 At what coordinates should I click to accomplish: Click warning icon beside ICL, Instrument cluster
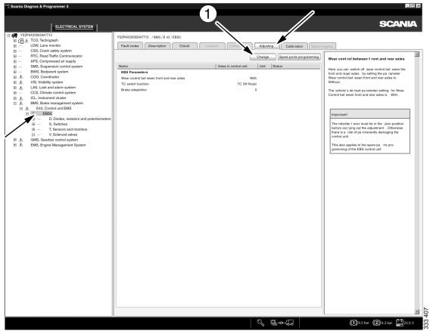21,98
